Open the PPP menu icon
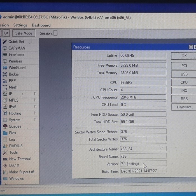196x196 pixels. point(5,81)
